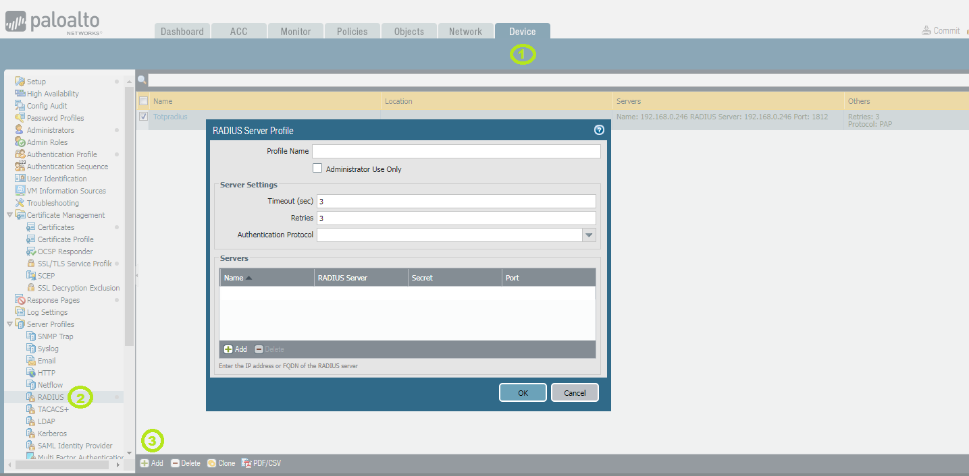Click the green Add icon in Servers table
Viewport: 969px width, 476px height.
(x=228, y=349)
